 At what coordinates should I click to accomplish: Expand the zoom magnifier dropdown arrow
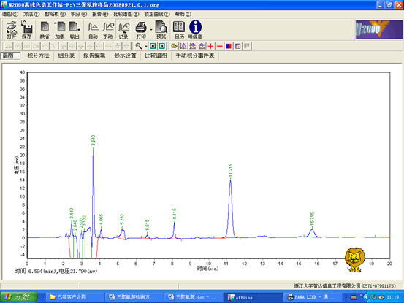pos(146,46)
